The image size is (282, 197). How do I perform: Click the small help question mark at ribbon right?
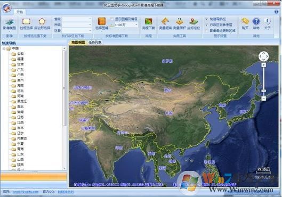click(x=277, y=12)
